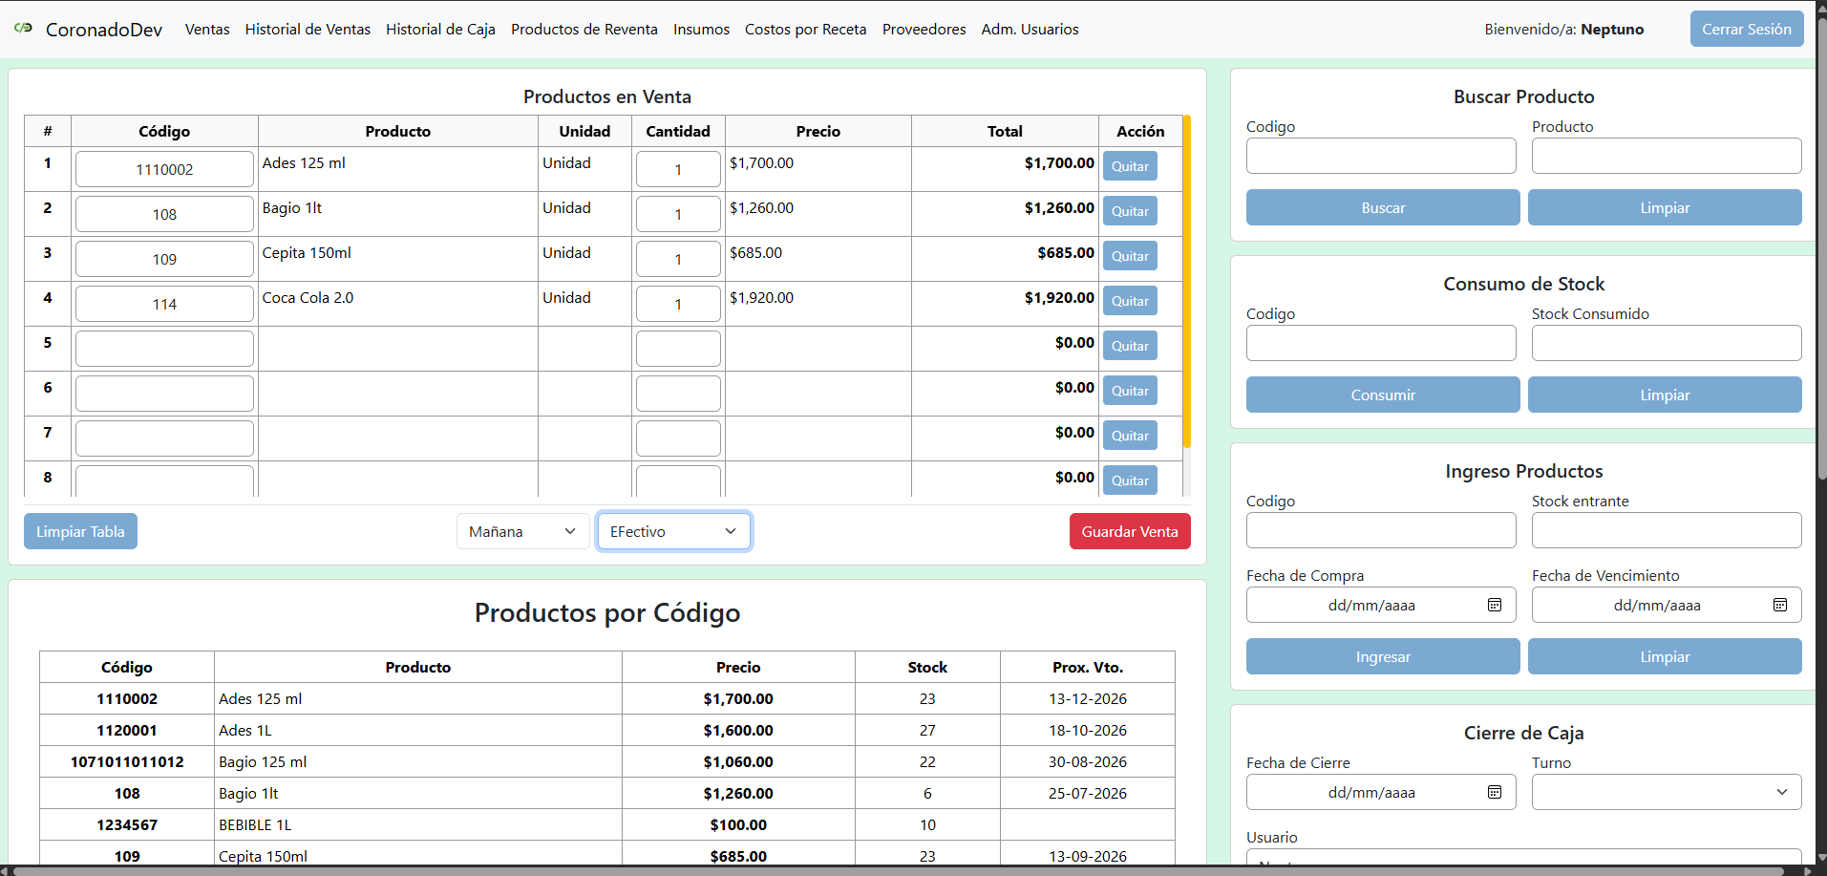Screen dimensions: 1827x876
Task: Click BEBIBLE 1L product row
Action: [x=607, y=824]
